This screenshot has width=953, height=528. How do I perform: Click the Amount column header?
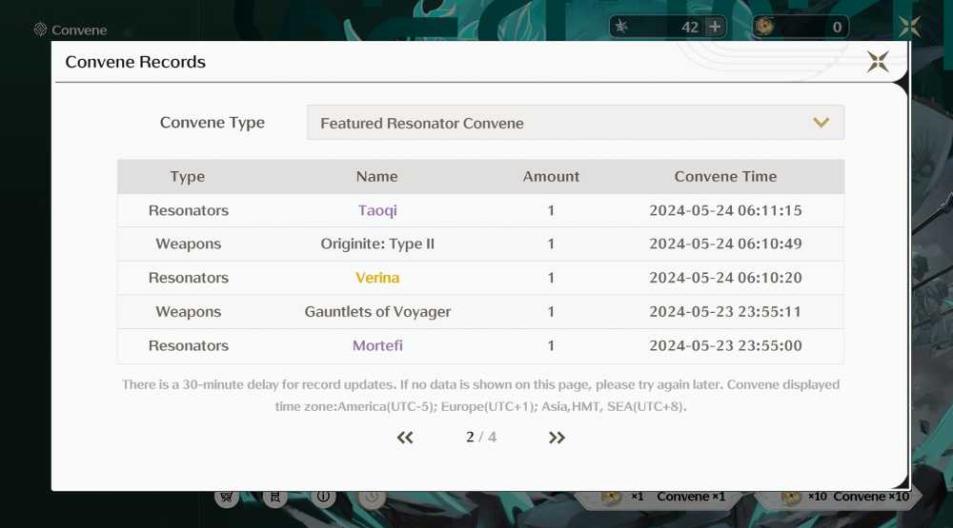551,177
